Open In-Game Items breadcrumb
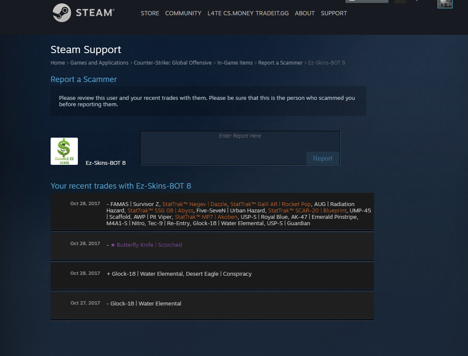Screen dimensions: 468x356 (235, 62)
